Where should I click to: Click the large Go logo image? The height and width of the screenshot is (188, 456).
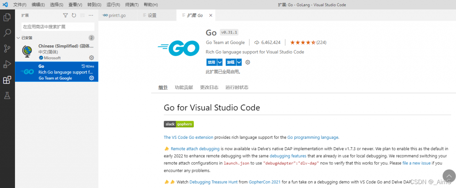click(178, 49)
